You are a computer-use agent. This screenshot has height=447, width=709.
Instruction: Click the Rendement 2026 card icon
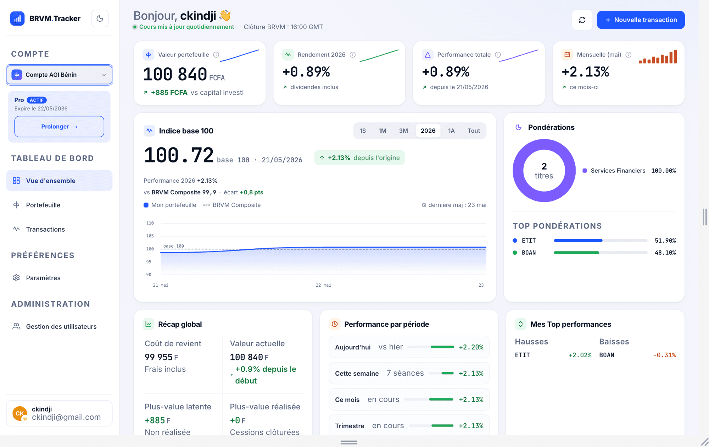[x=288, y=55]
